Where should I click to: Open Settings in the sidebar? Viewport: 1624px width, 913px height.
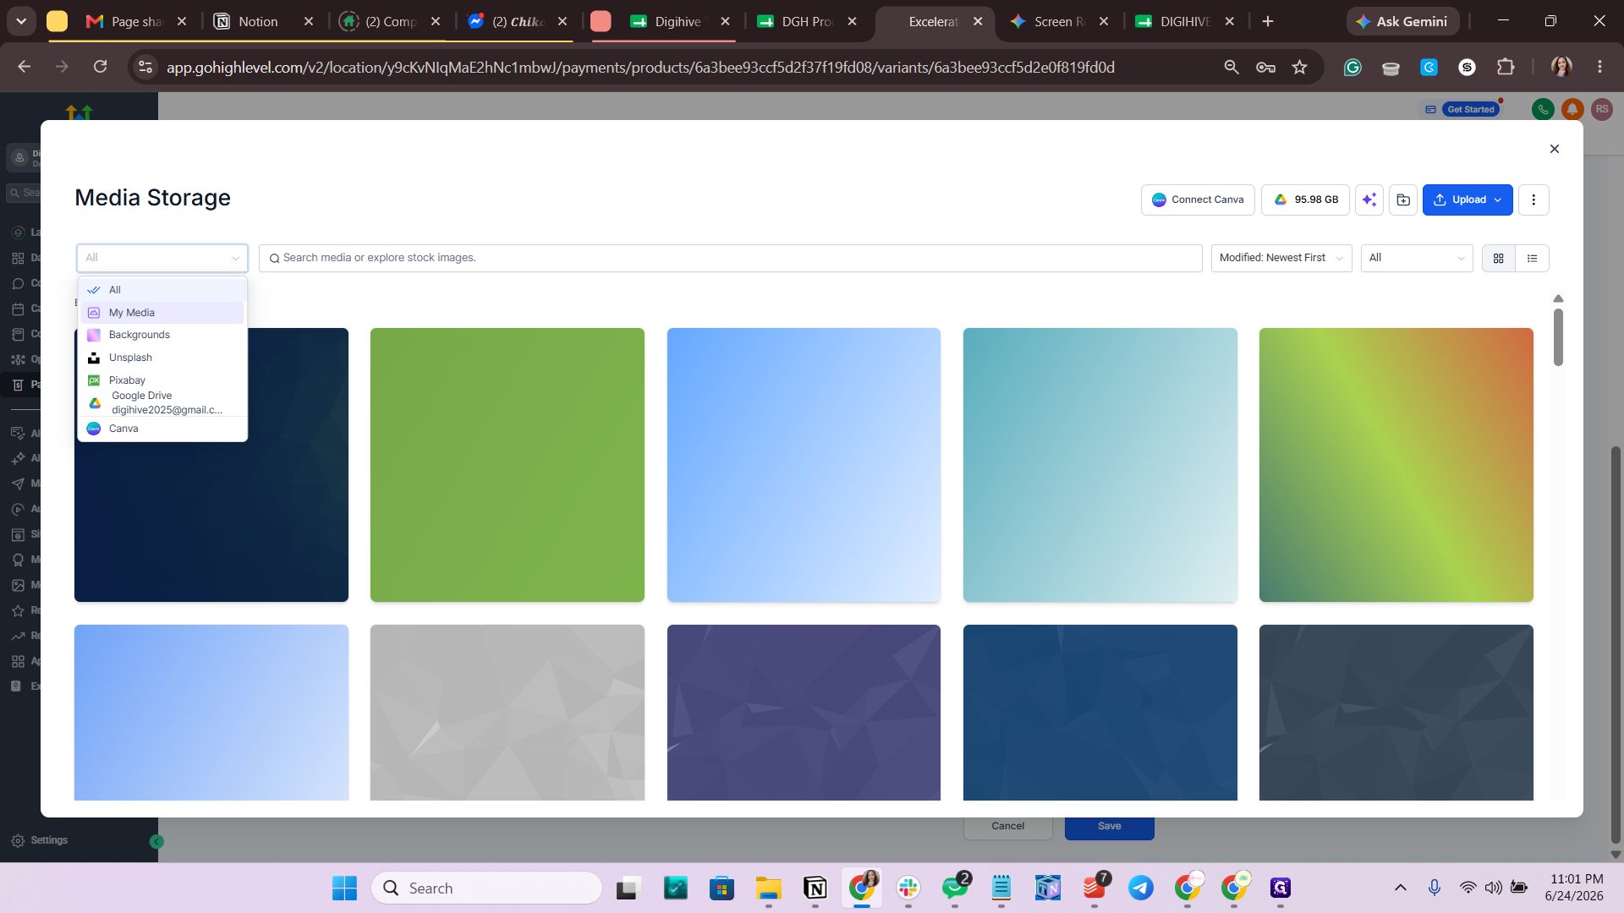click(x=40, y=840)
